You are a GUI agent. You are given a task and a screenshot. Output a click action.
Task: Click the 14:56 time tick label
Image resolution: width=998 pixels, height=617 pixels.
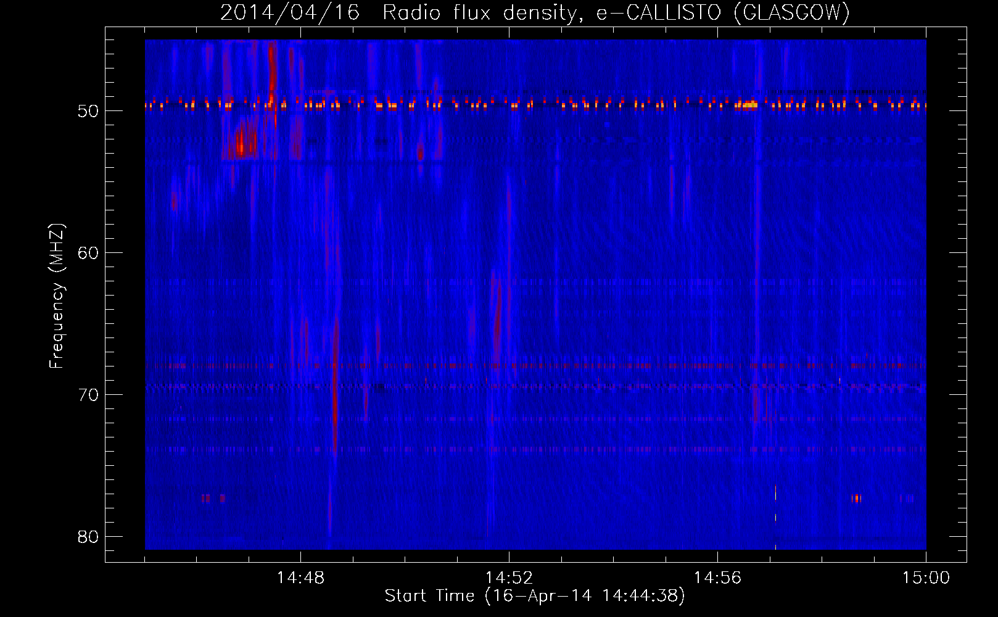click(717, 578)
